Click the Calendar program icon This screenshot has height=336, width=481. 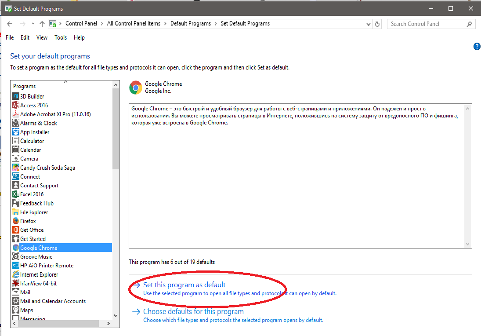click(16, 150)
